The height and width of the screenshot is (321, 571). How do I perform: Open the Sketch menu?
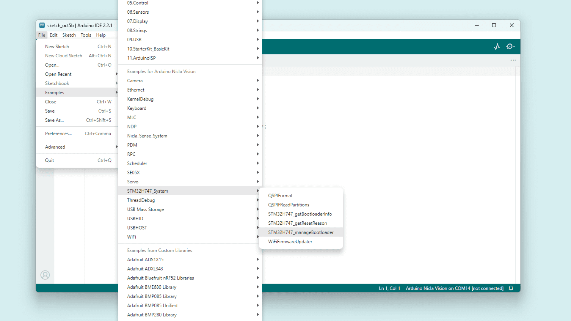pyautogui.click(x=69, y=35)
